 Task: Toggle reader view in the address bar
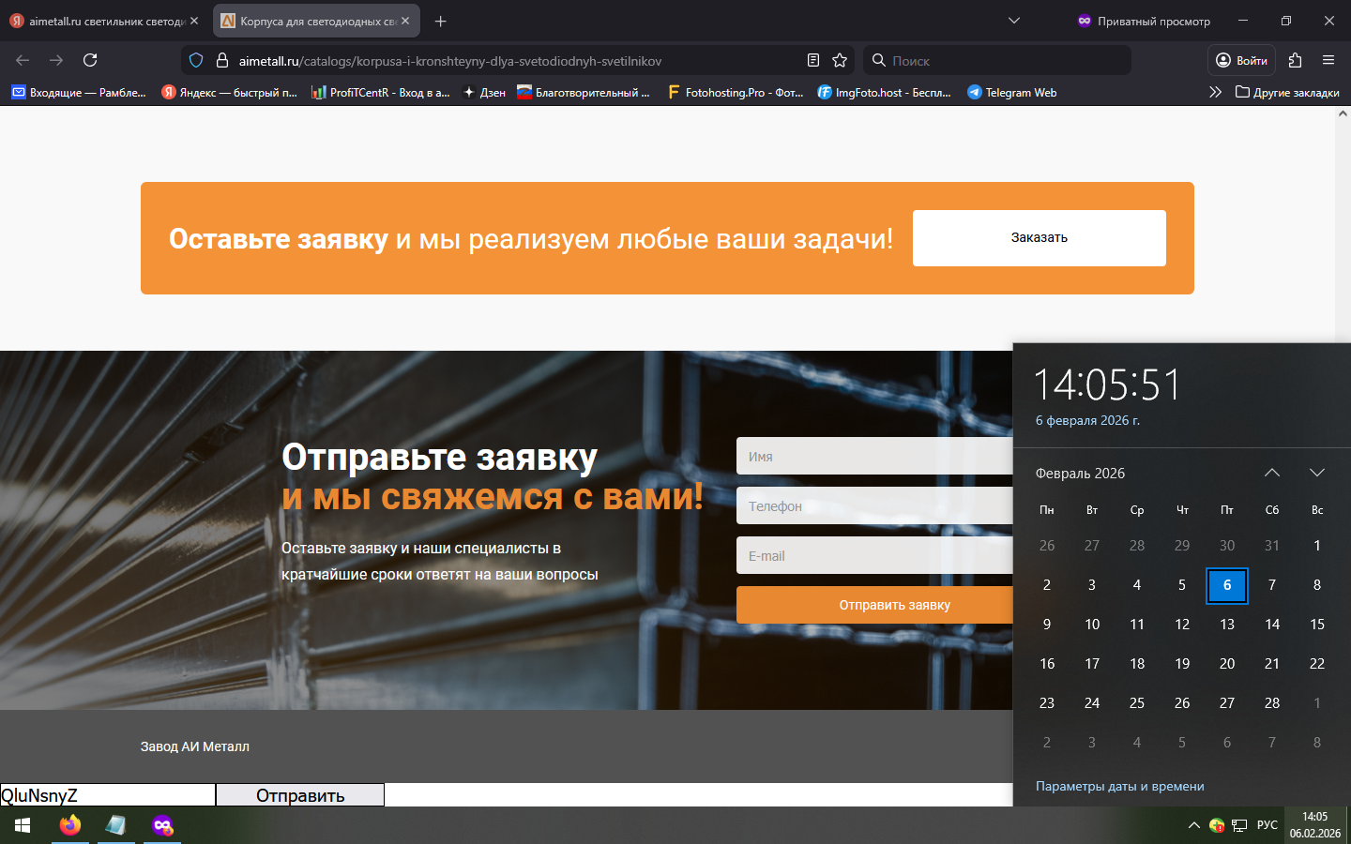click(x=813, y=60)
